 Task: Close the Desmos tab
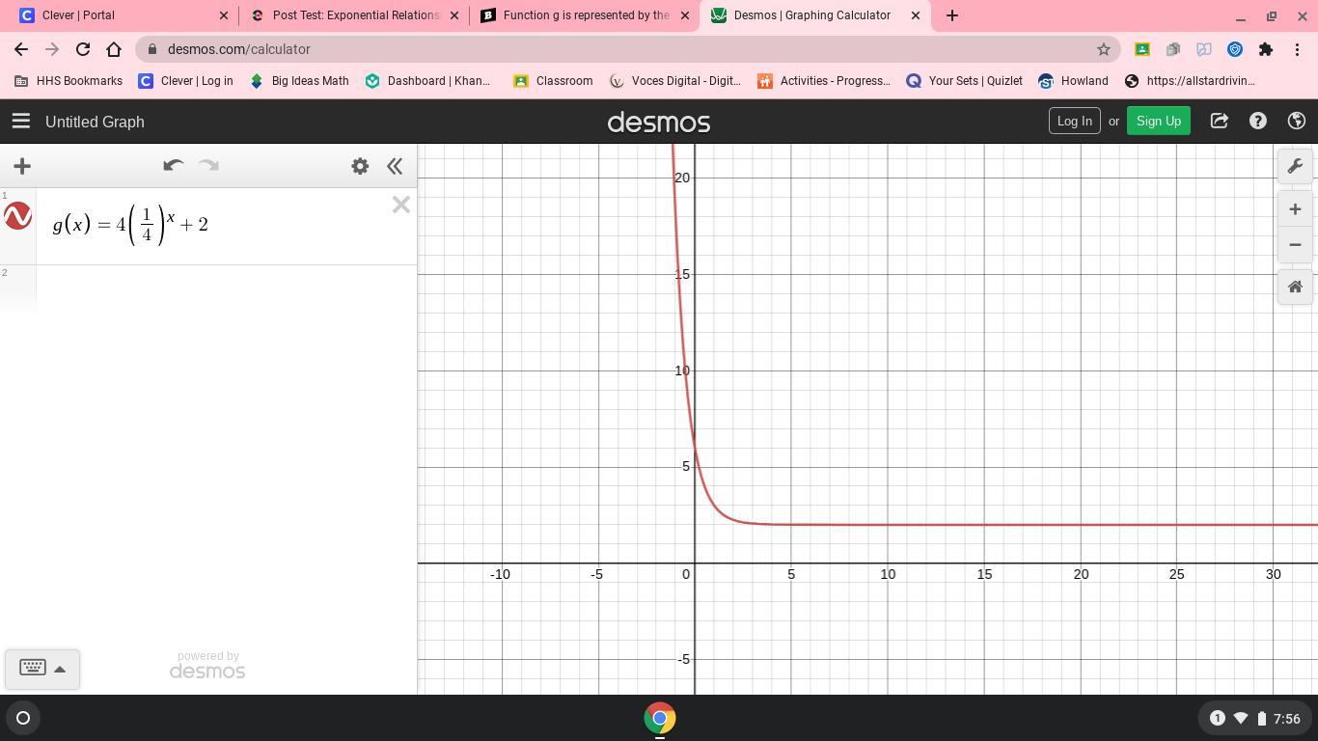916,15
